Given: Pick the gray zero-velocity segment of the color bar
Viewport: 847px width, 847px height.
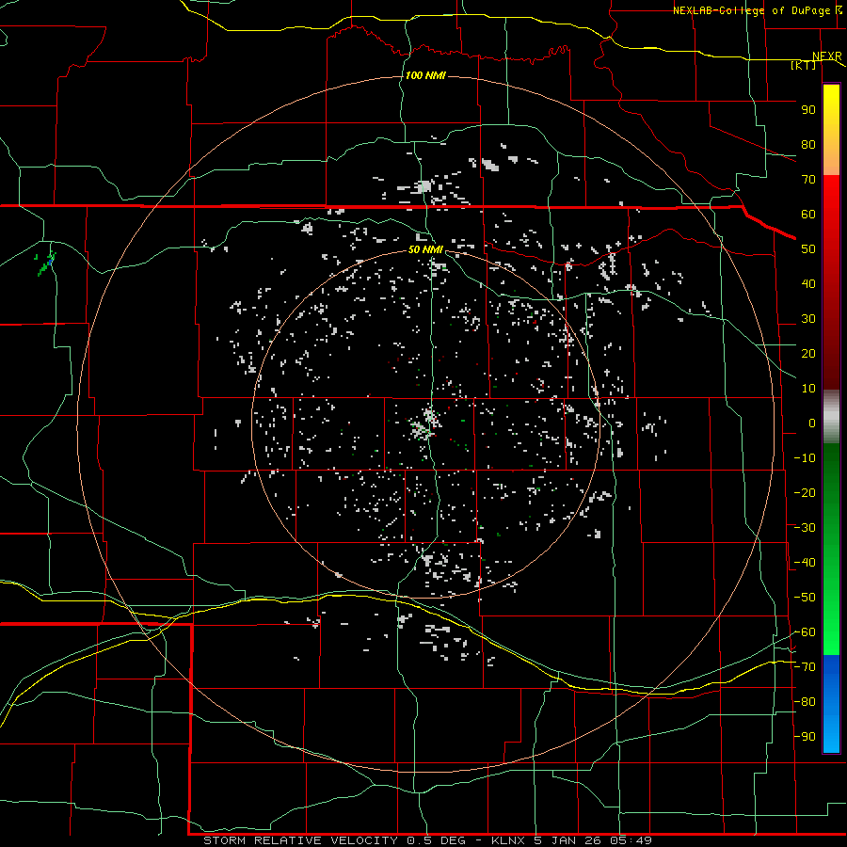Looking at the screenshot, I should [x=831, y=417].
